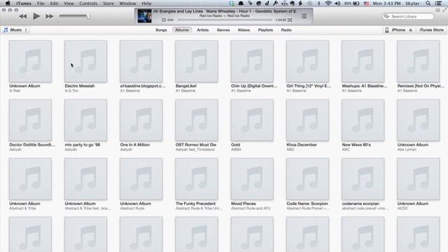Click the playback progress bar
The width and height of the screenshot is (448, 252).
(224, 20)
